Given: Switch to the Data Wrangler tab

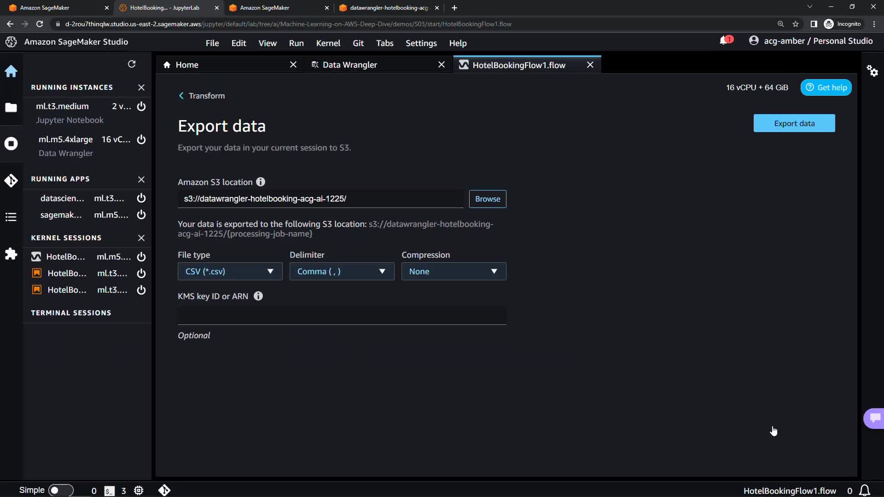Looking at the screenshot, I should 349,65.
